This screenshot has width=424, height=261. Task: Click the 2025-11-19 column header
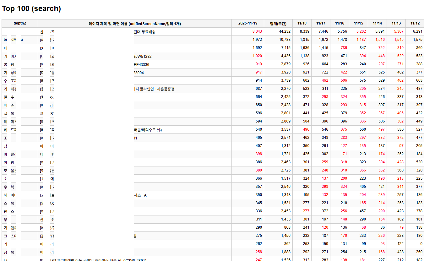tap(248, 24)
